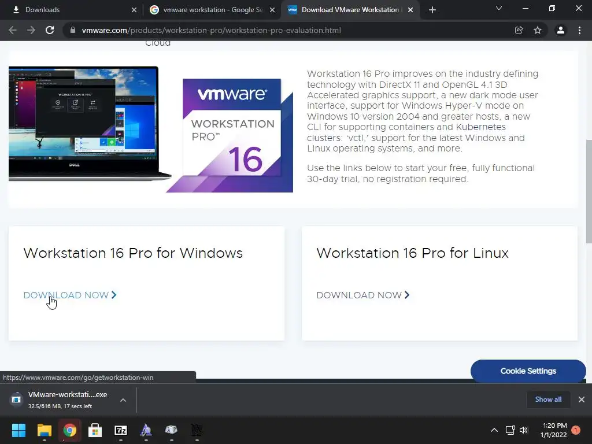Close the downloads bar
The height and width of the screenshot is (444, 592).
pos(582,399)
